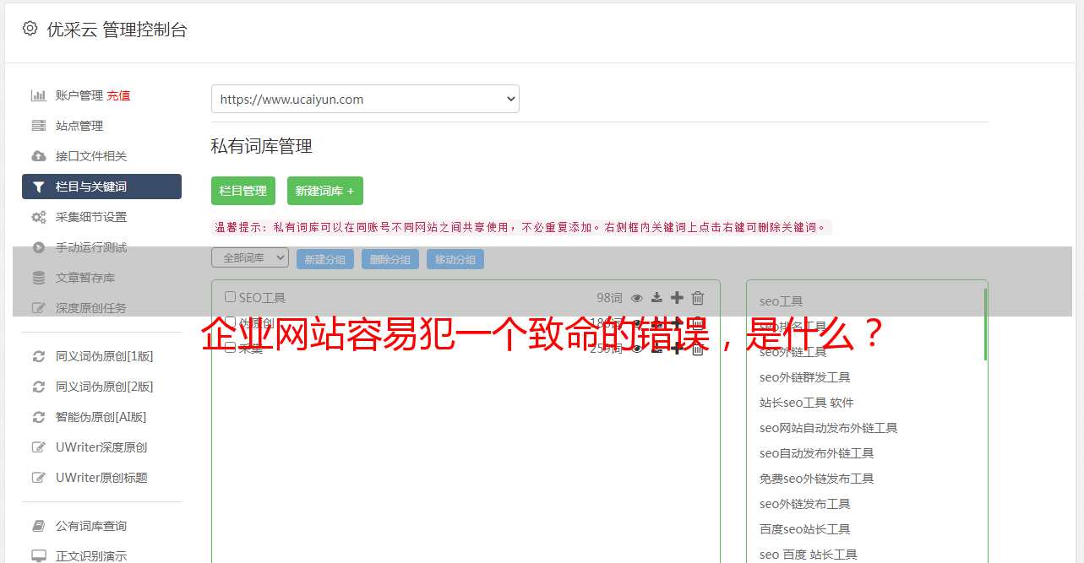Click the 98词 count in SEO工具 row
Screen dimensions: 1084x563
tap(609, 298)
